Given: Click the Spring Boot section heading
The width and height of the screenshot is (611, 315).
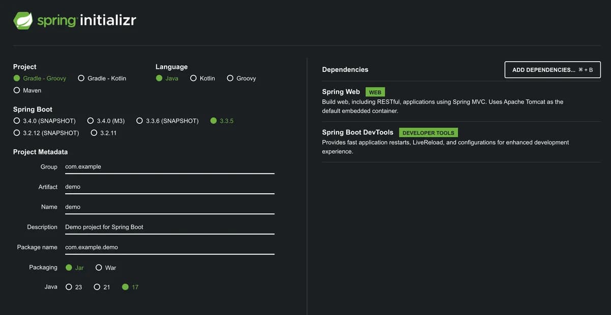Looking at the screenshot, I should (33, 110).
